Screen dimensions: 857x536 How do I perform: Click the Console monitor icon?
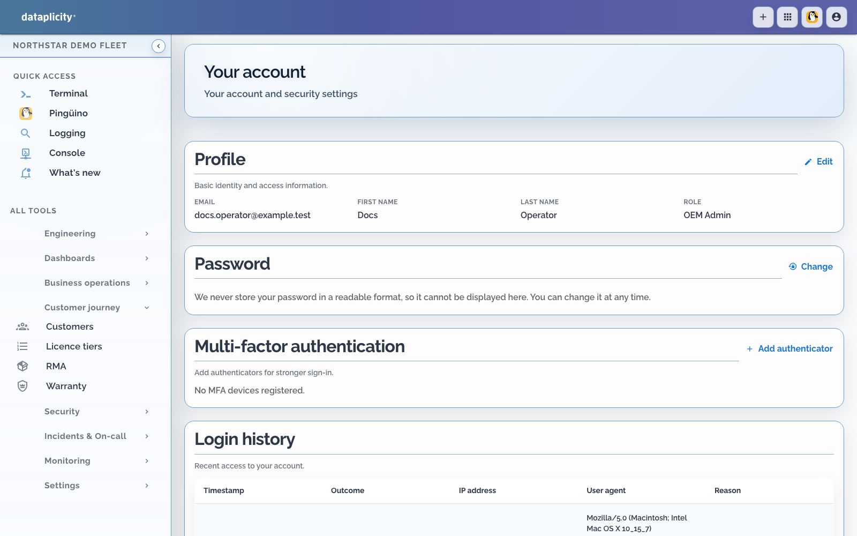pyautogui.click(x=26, y=153)
